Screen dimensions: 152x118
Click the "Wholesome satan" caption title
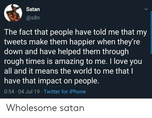(45, 108)
